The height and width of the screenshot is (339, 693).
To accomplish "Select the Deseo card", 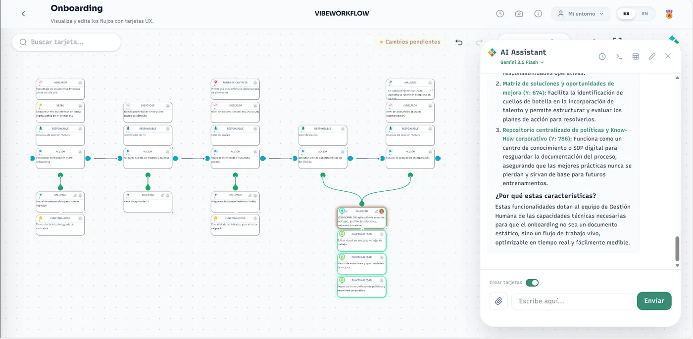I will (x=60, y=112).
